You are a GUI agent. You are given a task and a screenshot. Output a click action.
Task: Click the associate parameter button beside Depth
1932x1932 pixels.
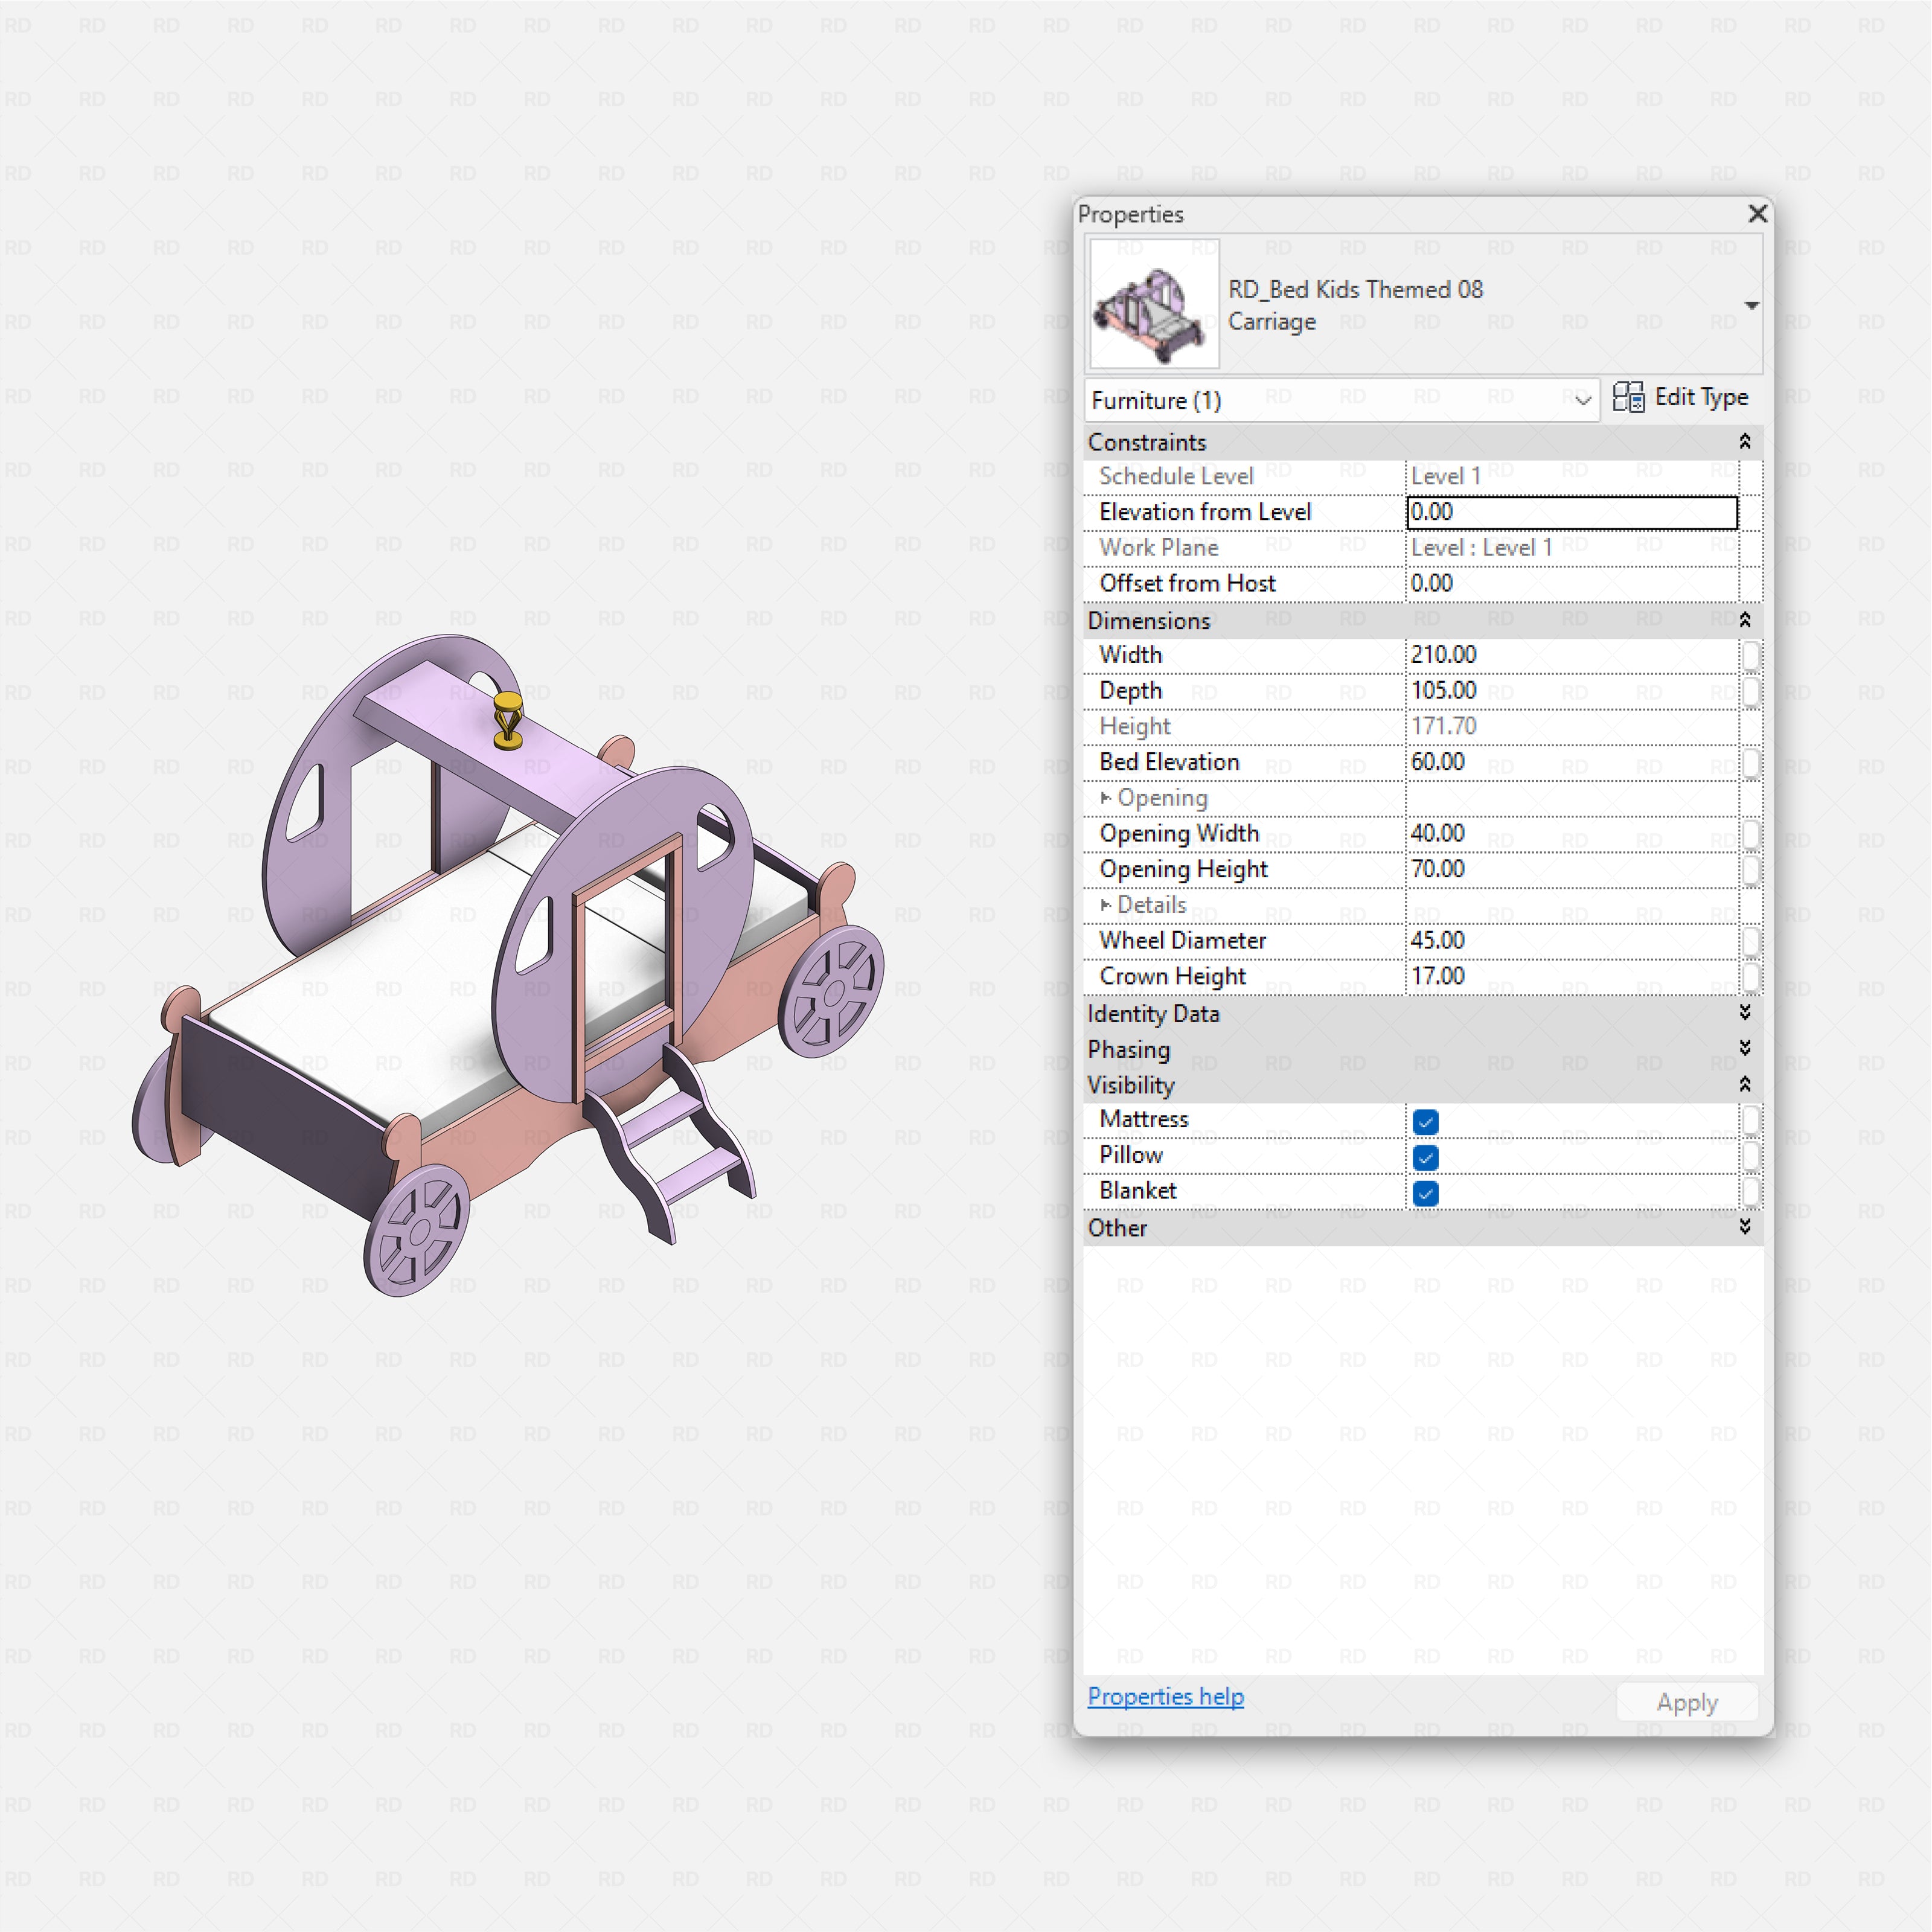point(1752,691)
